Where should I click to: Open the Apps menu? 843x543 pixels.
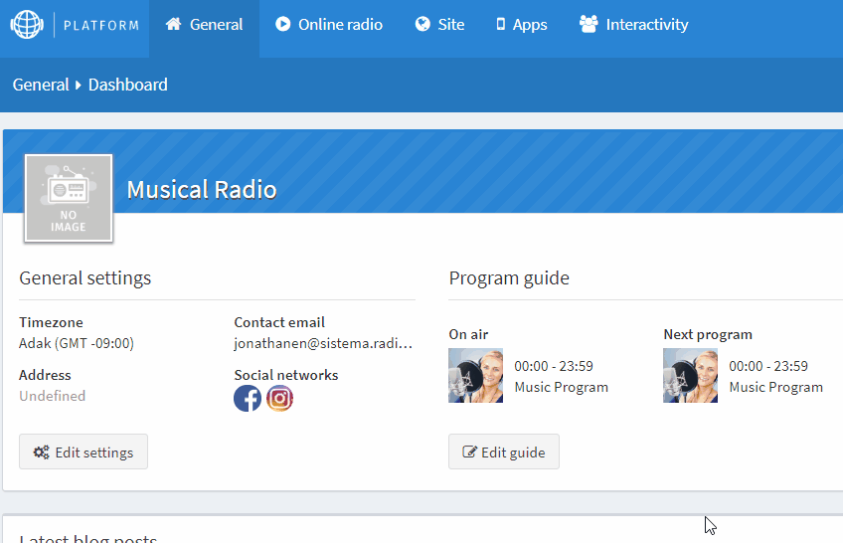coord(521,25)
